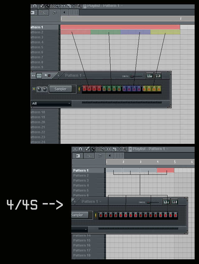This screenshot has width=199, height=264.
Task: Switch to music note tab in lower playlist
Action: pyautogui.click(x=100, y=155)
